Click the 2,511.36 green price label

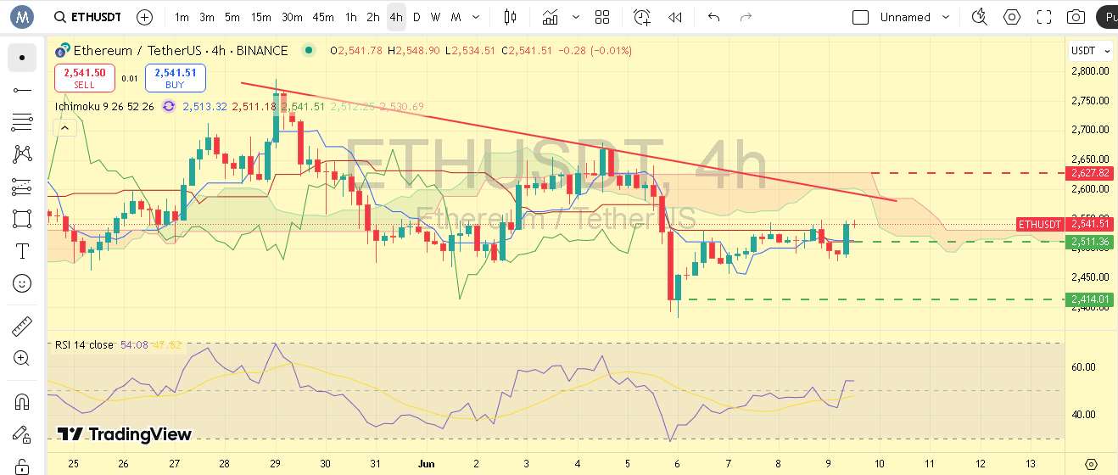(1090, 242)
